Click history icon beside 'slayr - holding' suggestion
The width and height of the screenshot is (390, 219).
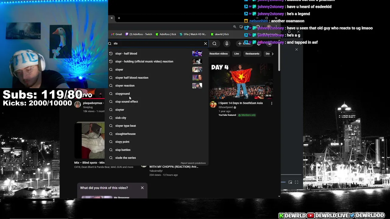click(111, 61)
